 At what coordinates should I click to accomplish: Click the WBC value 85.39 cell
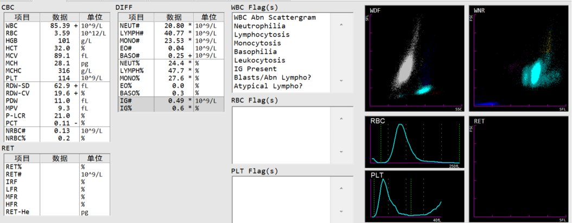60,25
